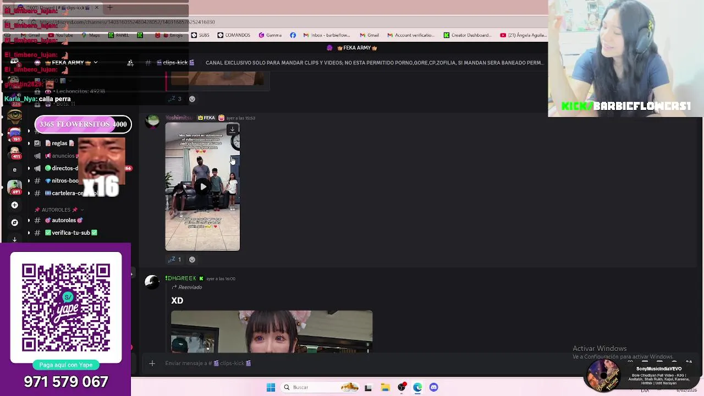Click the zzz reaction counted 1
704x396 pixels.
point(174,260)
